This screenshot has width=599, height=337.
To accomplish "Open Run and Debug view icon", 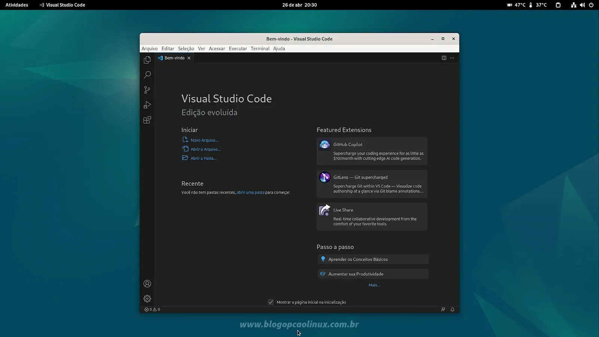I will pyautogui.click(x=147, y=105).
